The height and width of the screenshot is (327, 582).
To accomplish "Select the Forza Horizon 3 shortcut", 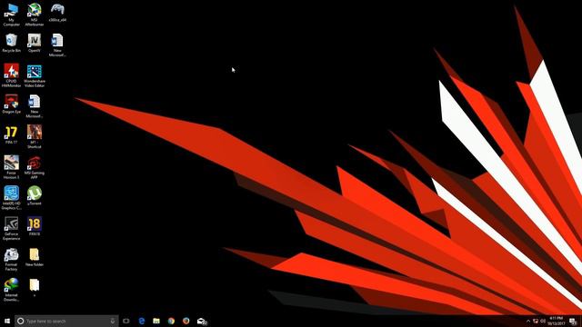I will tap(11, 167).
